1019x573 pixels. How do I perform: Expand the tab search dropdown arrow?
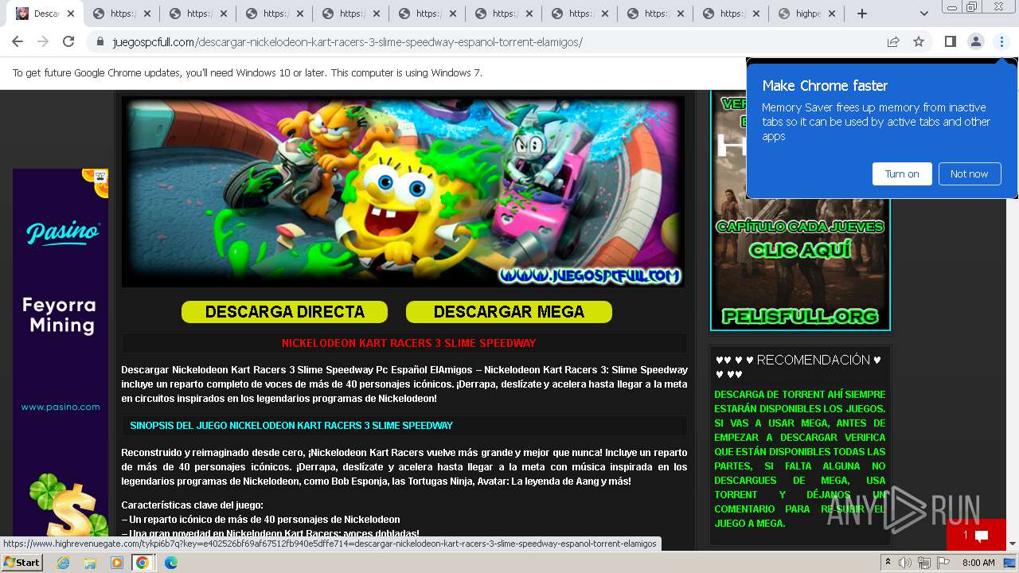(x=923, y=14)
